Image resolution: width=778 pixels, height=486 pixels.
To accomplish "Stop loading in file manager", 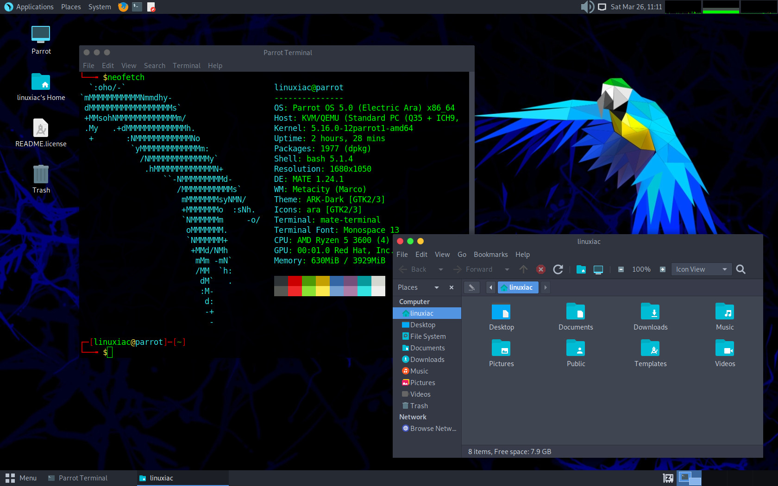I will pyautogui.click(x=540, y=269).
